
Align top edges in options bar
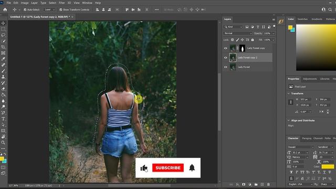(x=127, y=9)
